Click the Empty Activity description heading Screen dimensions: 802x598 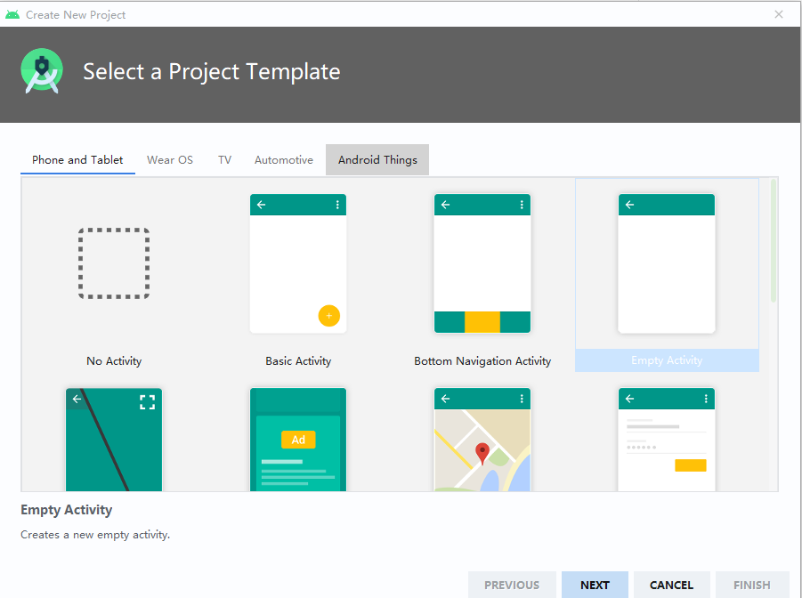[67, 510]
